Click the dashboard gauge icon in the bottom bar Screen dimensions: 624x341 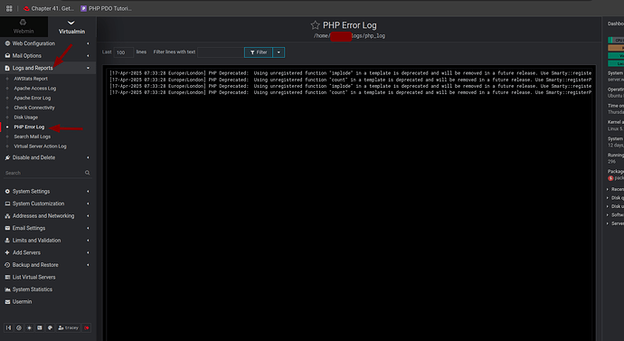(x=19, y=327)
